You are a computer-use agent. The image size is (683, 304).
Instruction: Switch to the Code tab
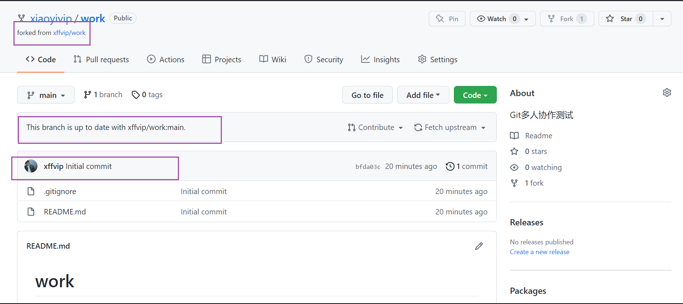tap(41, 59)
